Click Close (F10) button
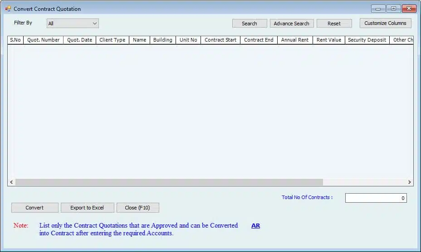Image resolution: width=421 pixels, height=252 pixels. pos(138,208)
